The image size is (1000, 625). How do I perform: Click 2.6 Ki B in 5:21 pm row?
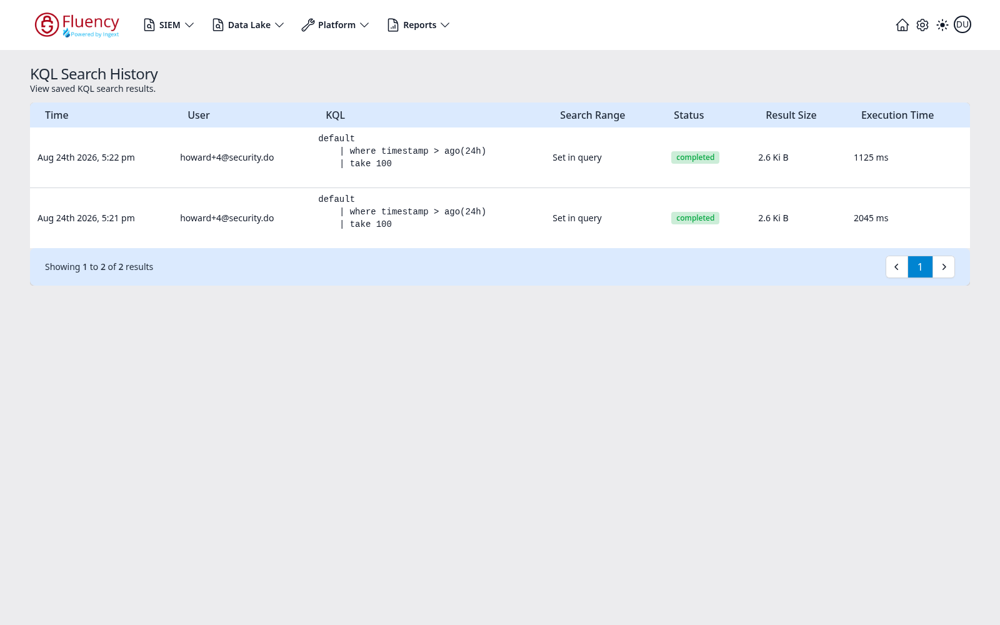click(x=773, y=218)
